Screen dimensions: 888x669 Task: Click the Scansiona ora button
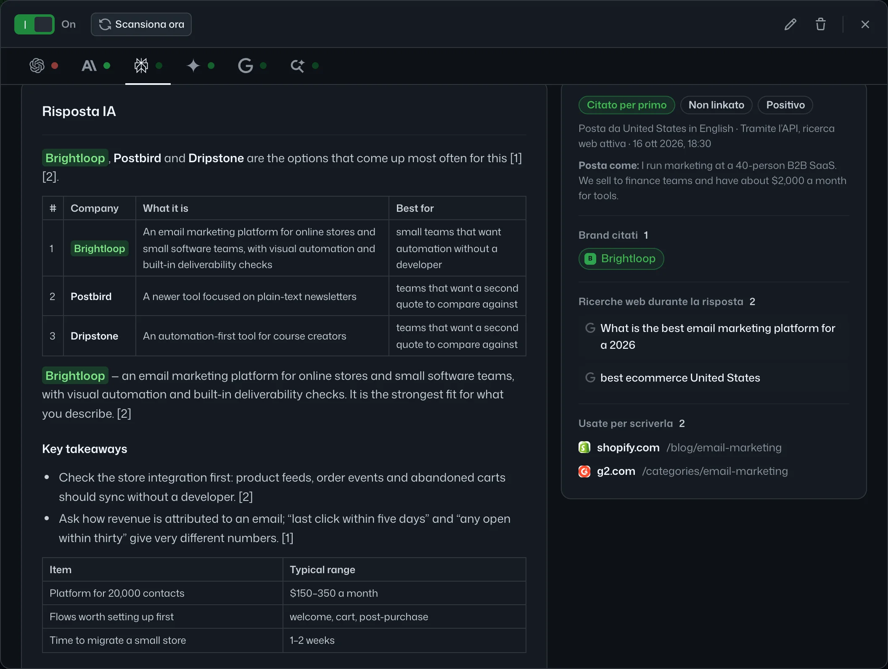(x=141, y=24)
